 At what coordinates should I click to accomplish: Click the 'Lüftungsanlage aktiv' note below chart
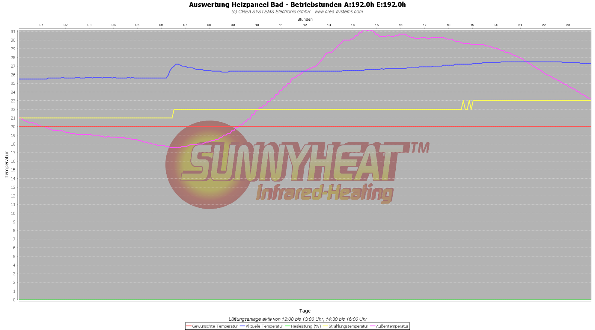click(297, 319)
